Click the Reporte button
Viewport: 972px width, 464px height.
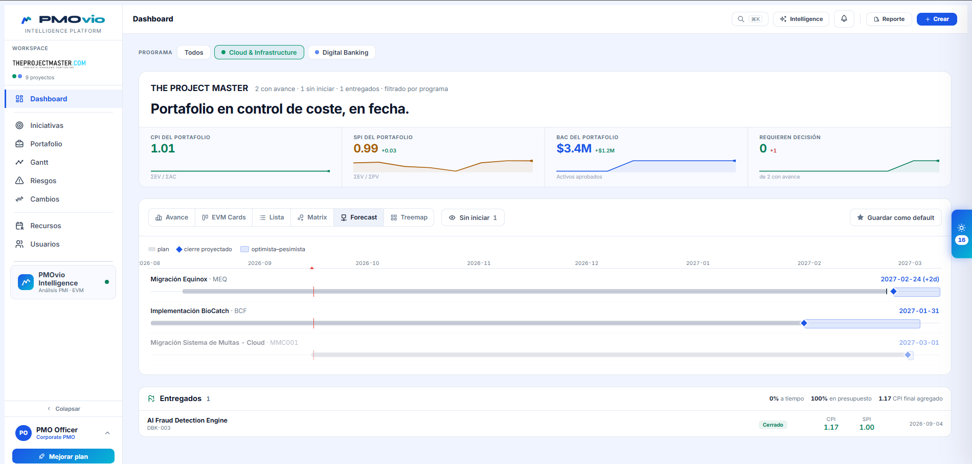pos(889,19)
